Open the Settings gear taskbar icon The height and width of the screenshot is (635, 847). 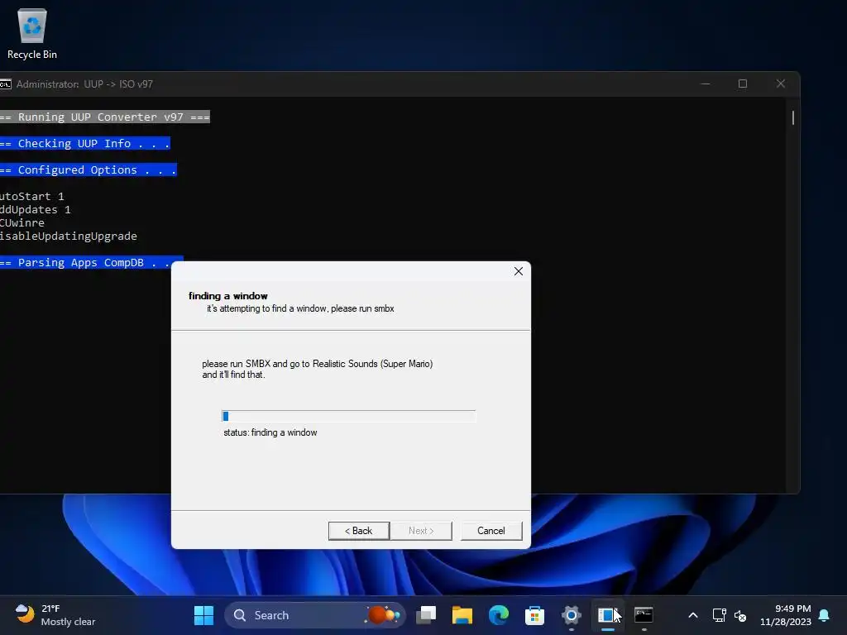point(571,615)
